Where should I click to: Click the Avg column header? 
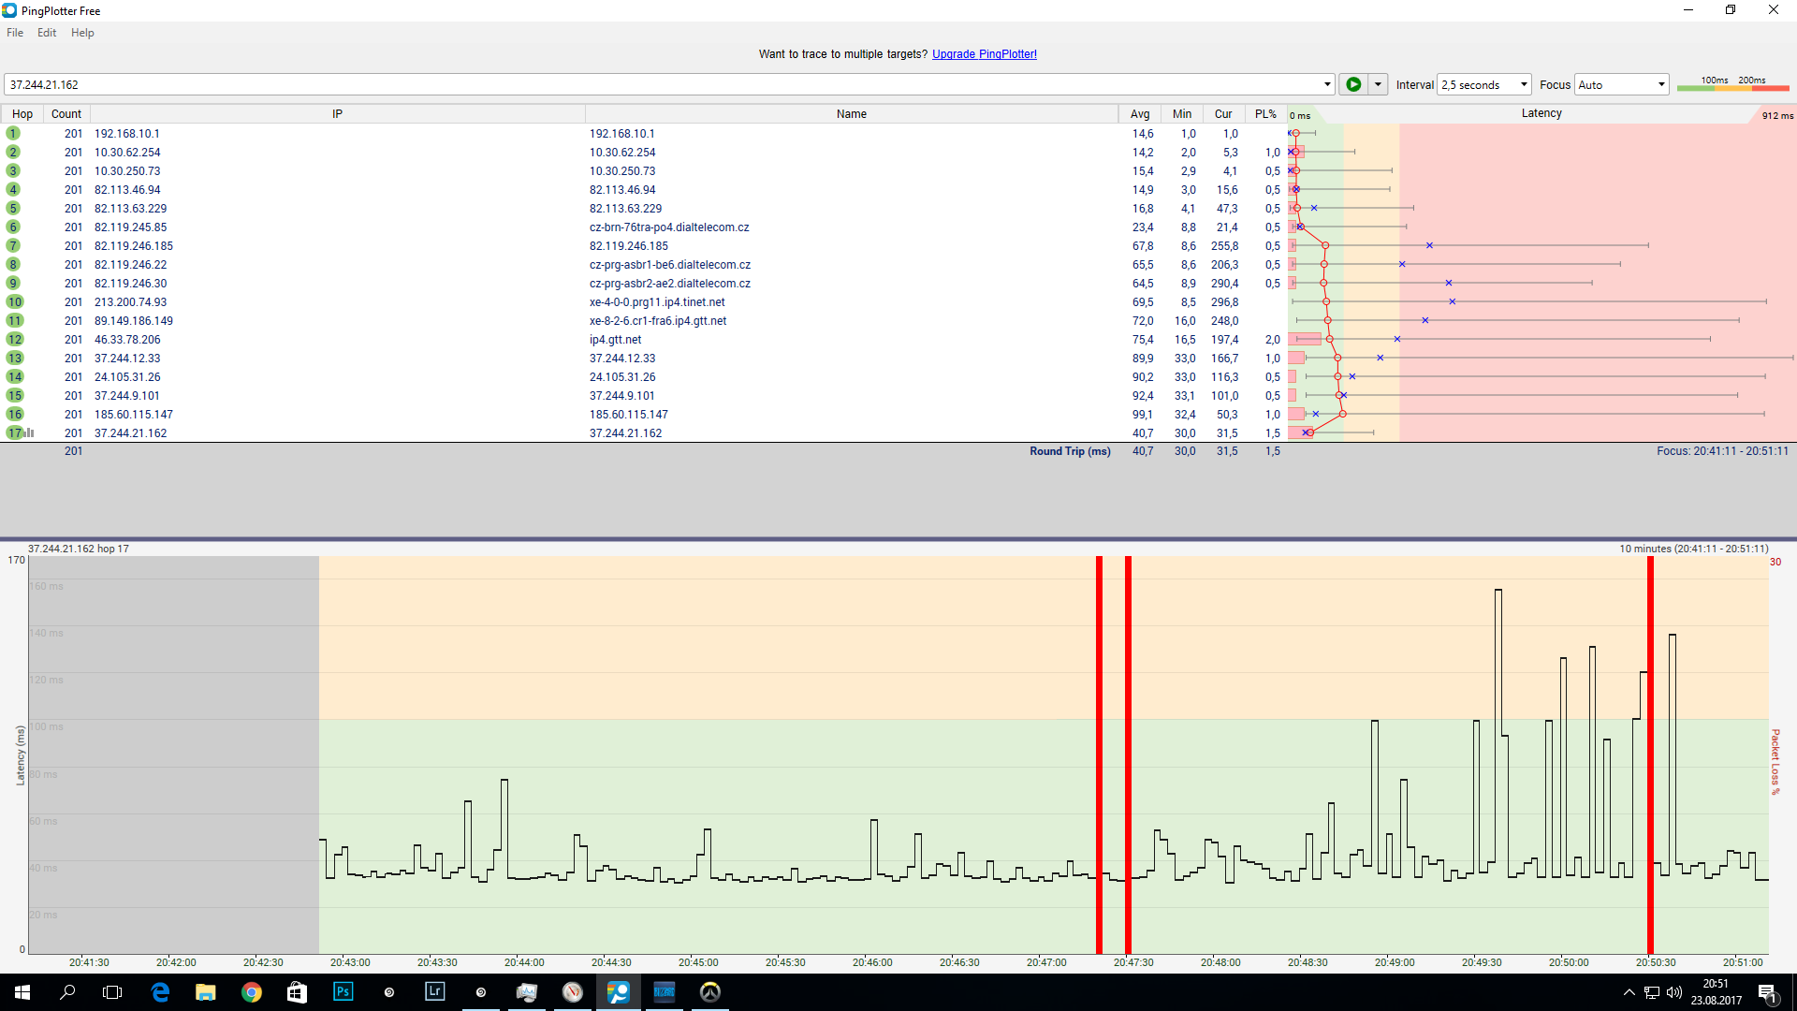pos(1139,114)
